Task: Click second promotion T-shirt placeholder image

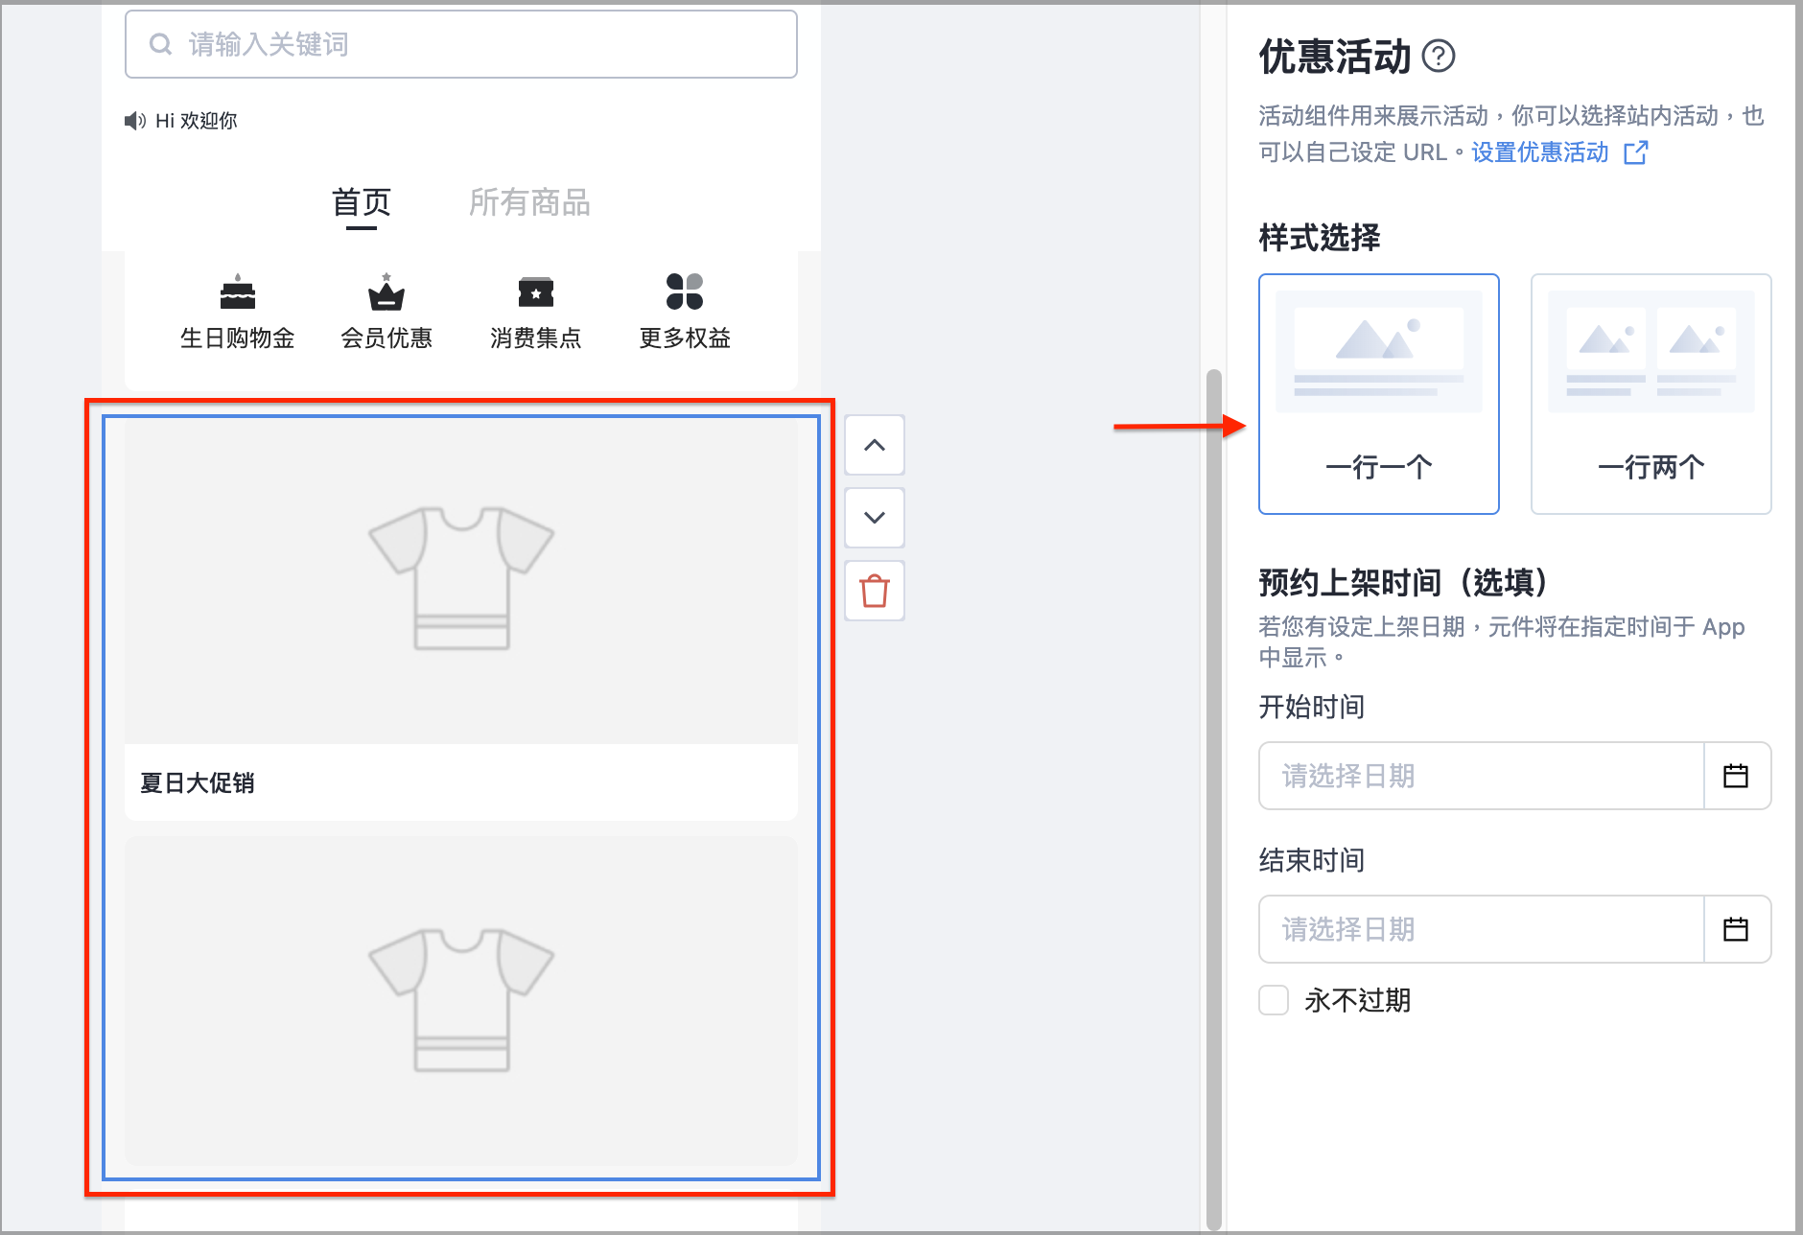Action: pyautogui.click(x=461, y=1001)
